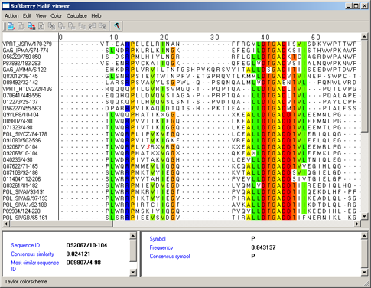Select sequence row O56220/750-850
Viewport: 371px width, 288px height.
pyautogui.click(x=21, y=57)
